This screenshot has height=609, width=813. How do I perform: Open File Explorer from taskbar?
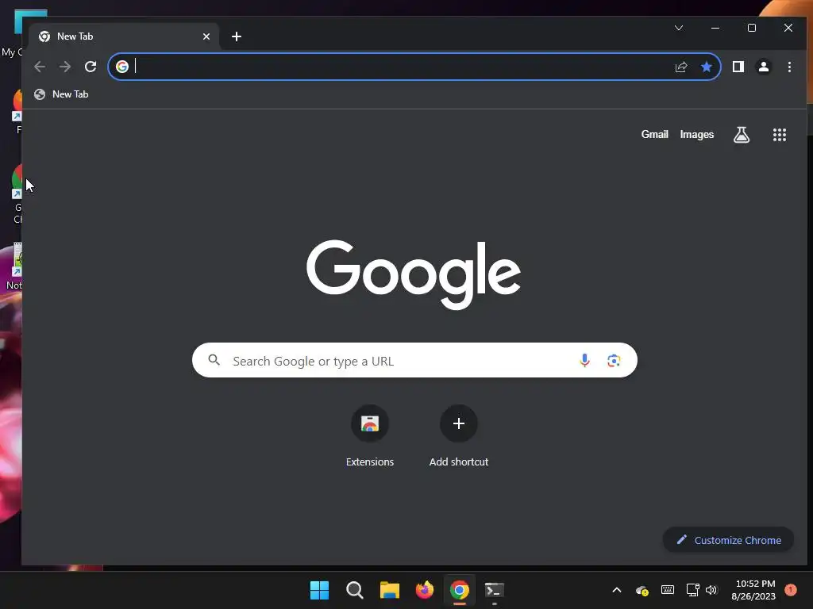point(389,590)
